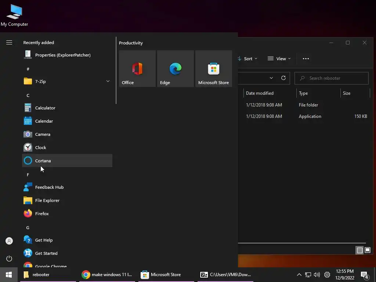376x282 pixels.
Task: Select the Application row in Explorer
Action: tap(304, 116)
